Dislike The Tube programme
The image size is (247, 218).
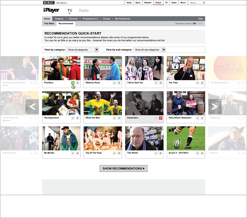202,83
